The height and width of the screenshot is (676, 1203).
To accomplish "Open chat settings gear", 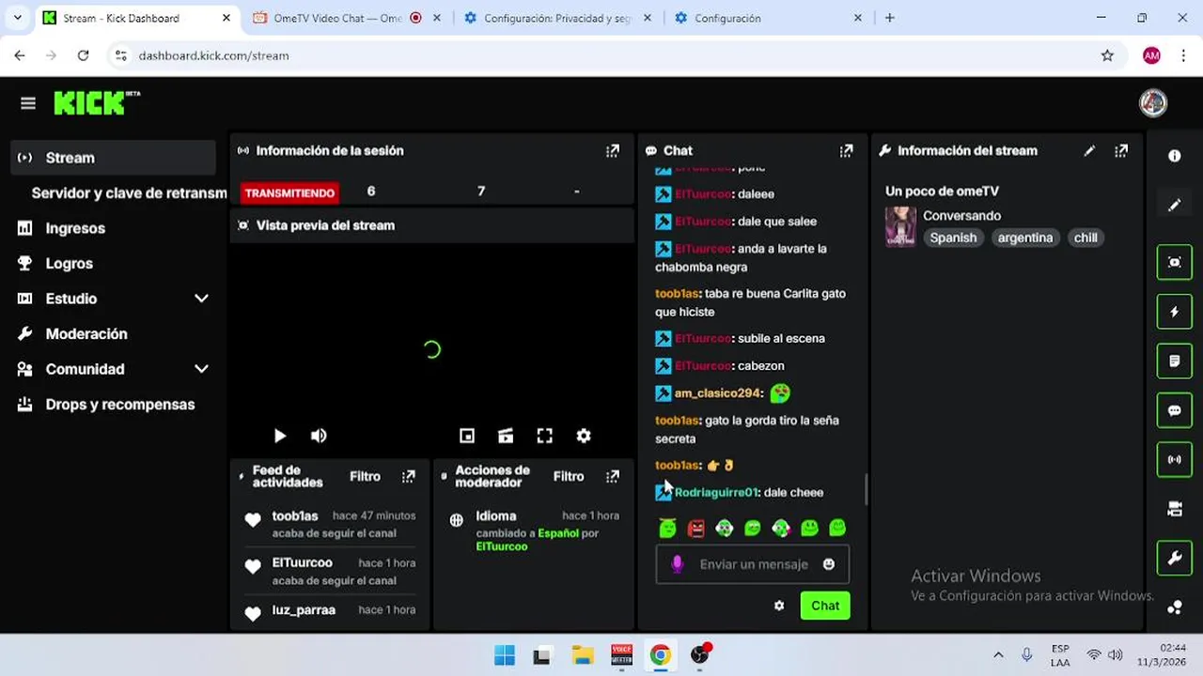I will [779, 606].
